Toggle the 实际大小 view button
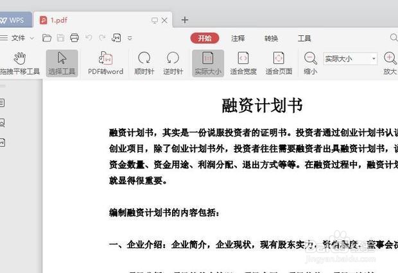The width and height of the screenshot is (398, 273). (x=208, y=63)
